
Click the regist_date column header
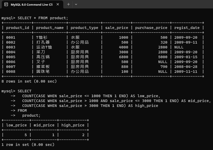187,28
